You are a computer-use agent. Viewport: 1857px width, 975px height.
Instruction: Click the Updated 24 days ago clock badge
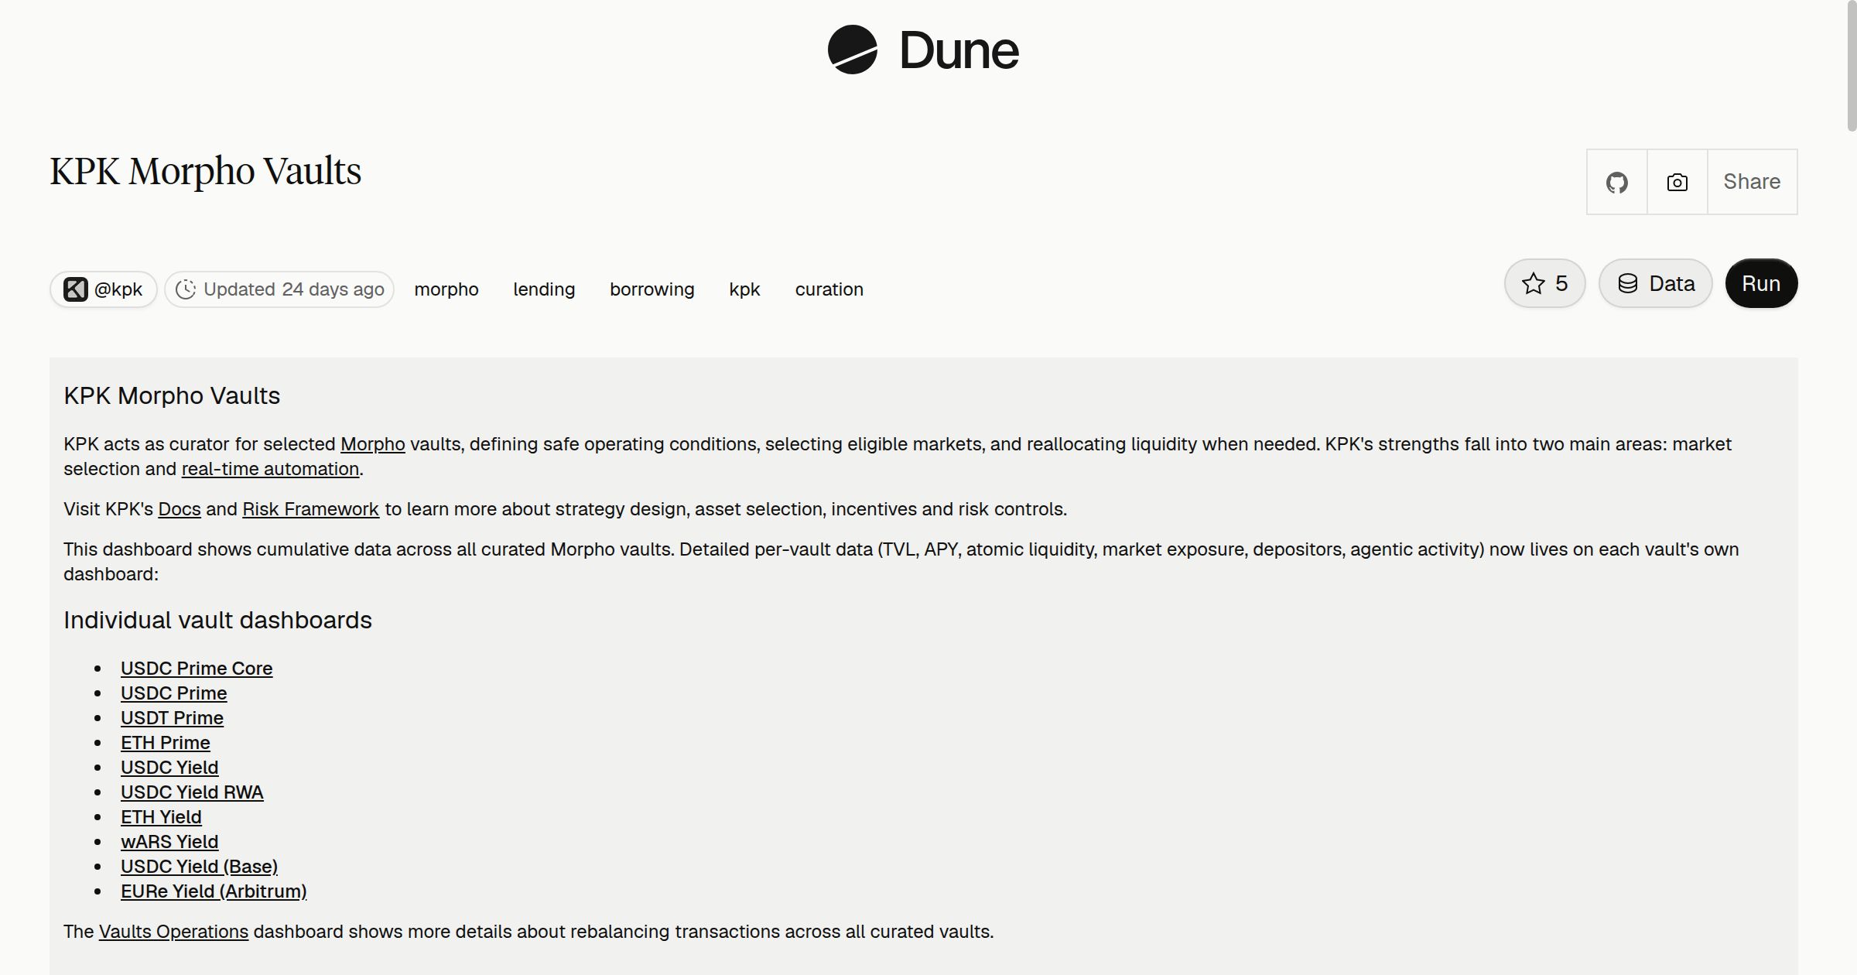point(279,289)
